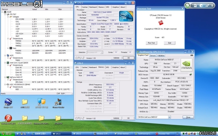This screenshot has height=136, width=218.
Task: Click the red ZD logo in Processor Test
Action: point(161,23)
